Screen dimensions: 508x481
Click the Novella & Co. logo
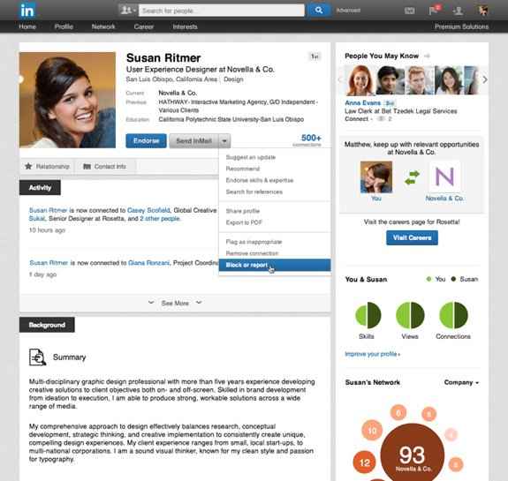[444, 177]
